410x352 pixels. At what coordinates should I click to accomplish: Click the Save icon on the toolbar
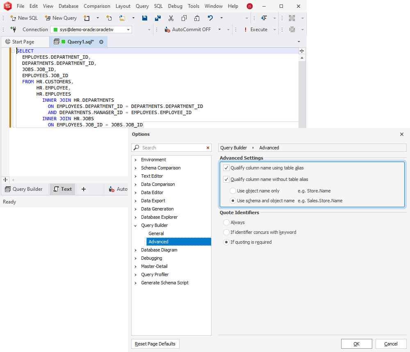coord(145,18)
